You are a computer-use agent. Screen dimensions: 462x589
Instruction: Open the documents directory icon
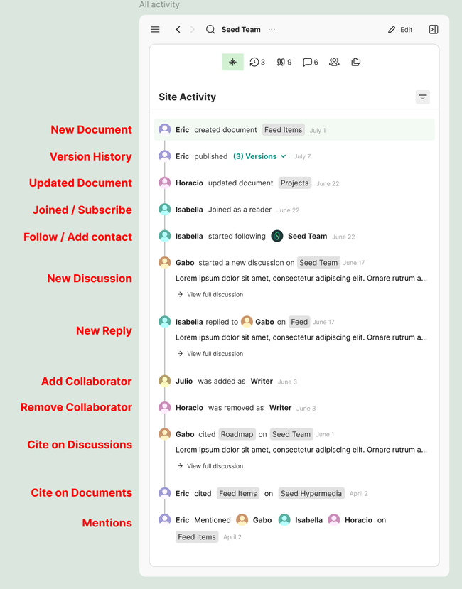coord(356,63)
